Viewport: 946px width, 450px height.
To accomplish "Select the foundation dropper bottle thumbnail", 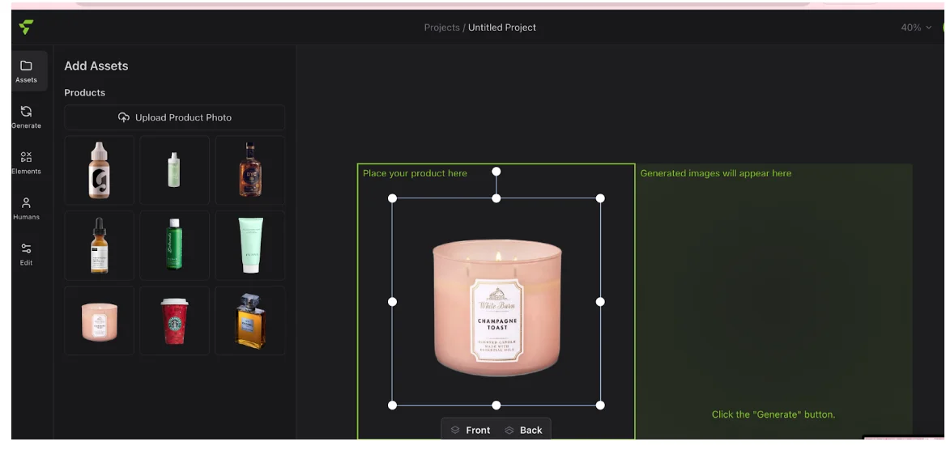I will point(100,170).
